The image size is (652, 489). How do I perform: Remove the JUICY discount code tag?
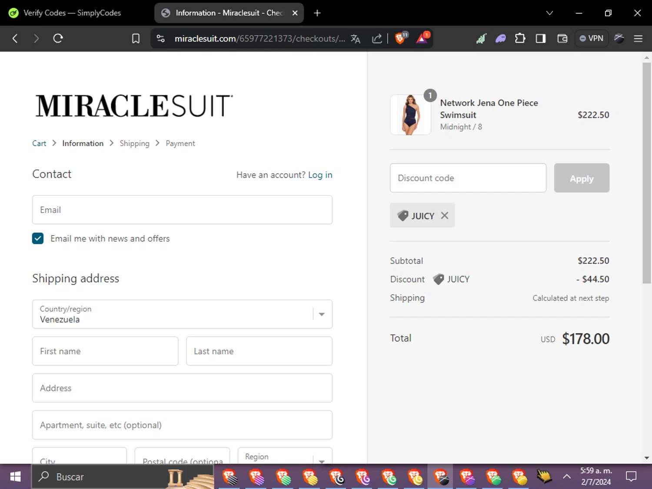pyautogui.click(x=444, y=215)
